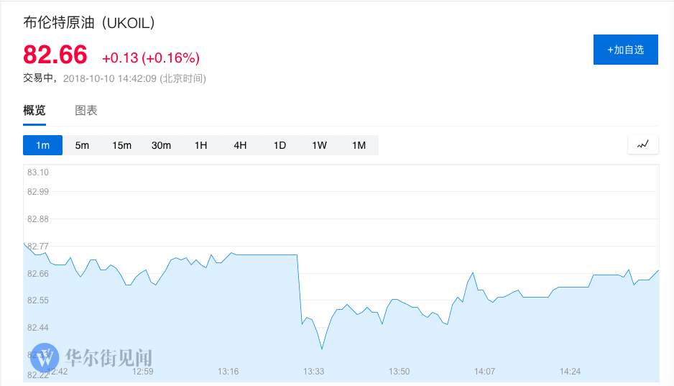This screenshot has height=386, width=674.
Task: Show the 1D daily chart
Action: click(x=280, y=145)
